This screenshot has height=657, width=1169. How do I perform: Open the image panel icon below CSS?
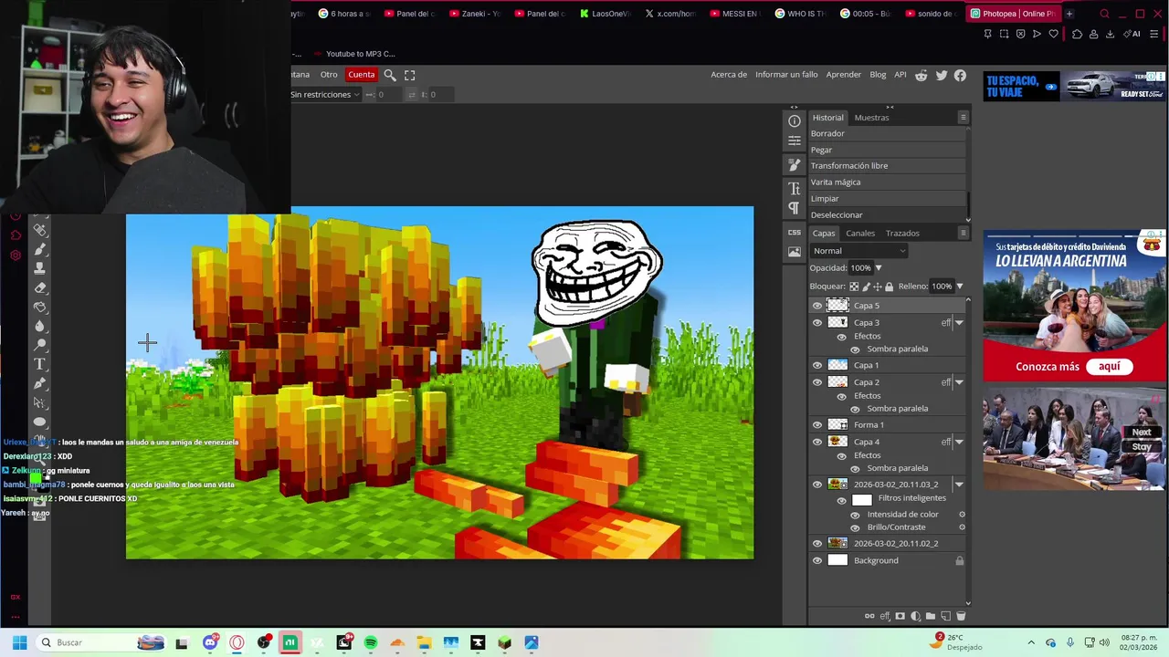click(x=795, y=252)
